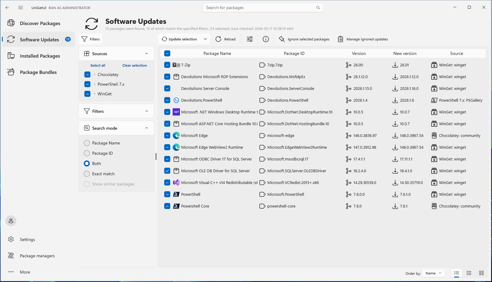Click the Reload packages button

tap(226, 39)
